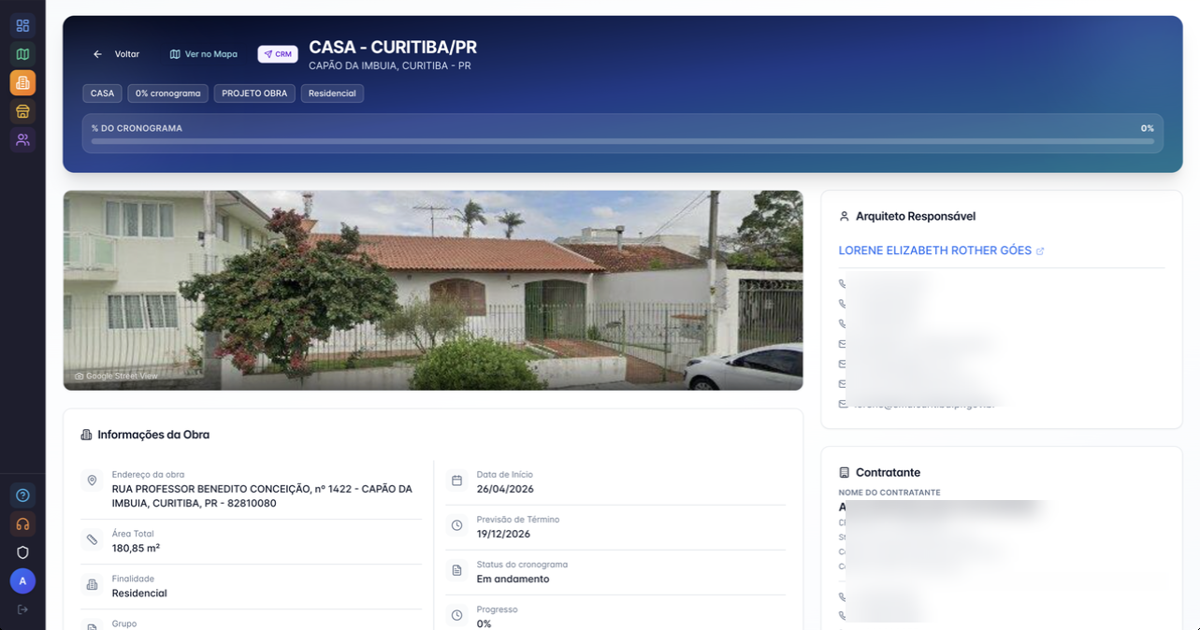The height and width of the screenshot is (630, 1200).
Task: Click the person icon by Arquiteto Responsável
Action: coord(844,216)
